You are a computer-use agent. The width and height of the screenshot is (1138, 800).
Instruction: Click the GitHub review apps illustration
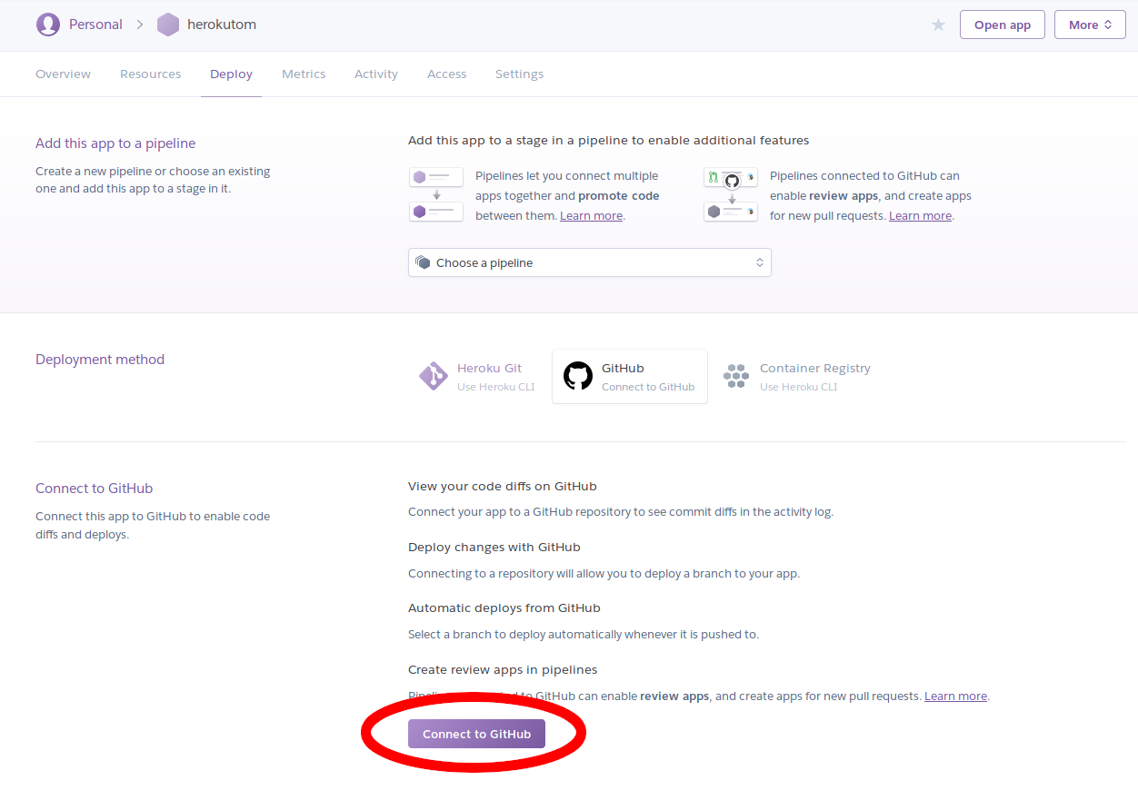coord(731,194)
